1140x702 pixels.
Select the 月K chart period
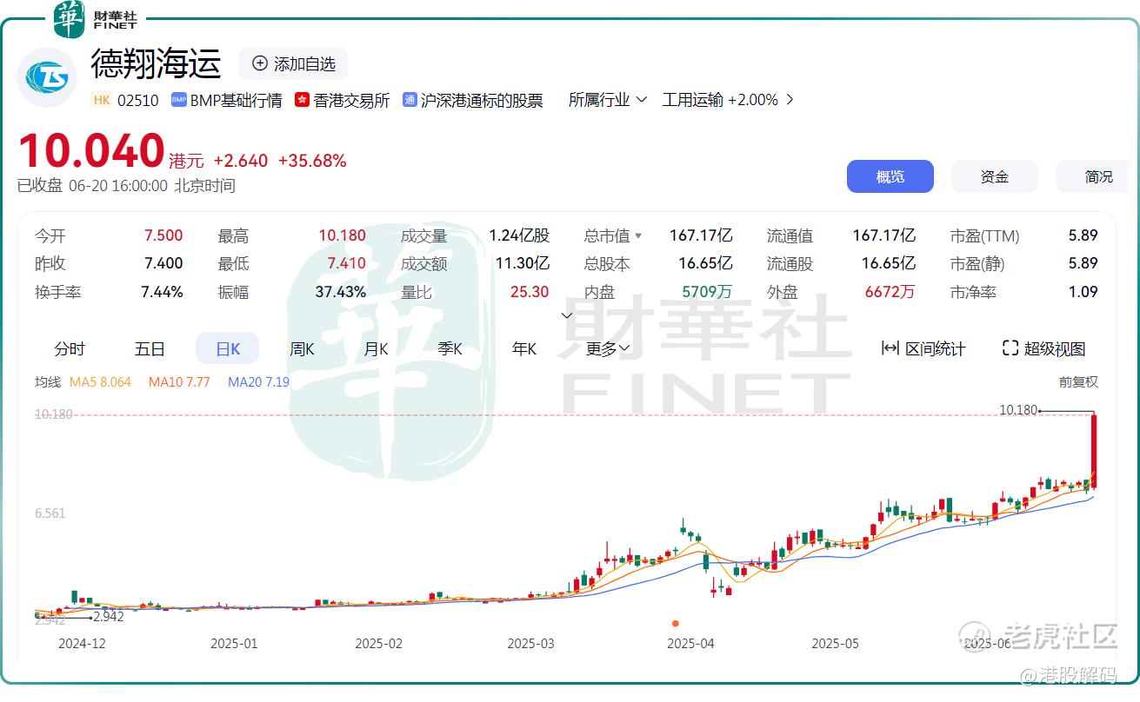coord(376,348)
